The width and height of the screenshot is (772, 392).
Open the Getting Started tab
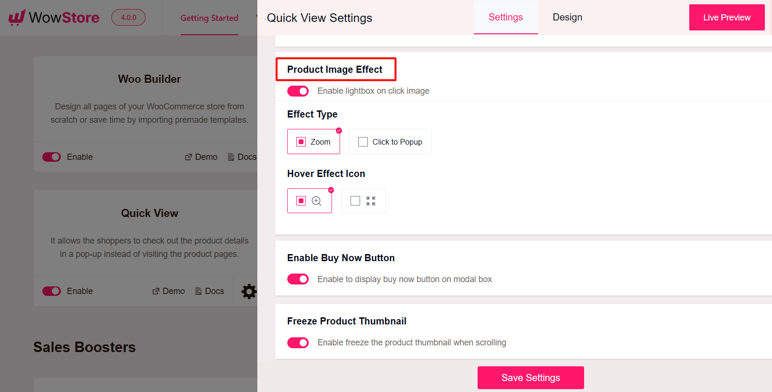(x=209, y=18)
